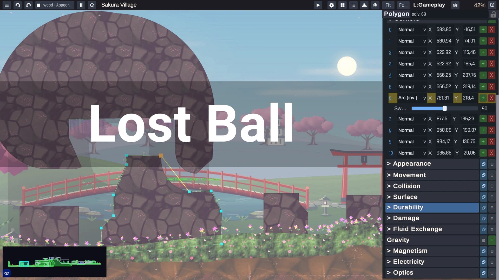Image resolution: width=499 pixels, height=280 pixels.
Task: Copy the Collision section settings
Action: click(x=483, y=186)
